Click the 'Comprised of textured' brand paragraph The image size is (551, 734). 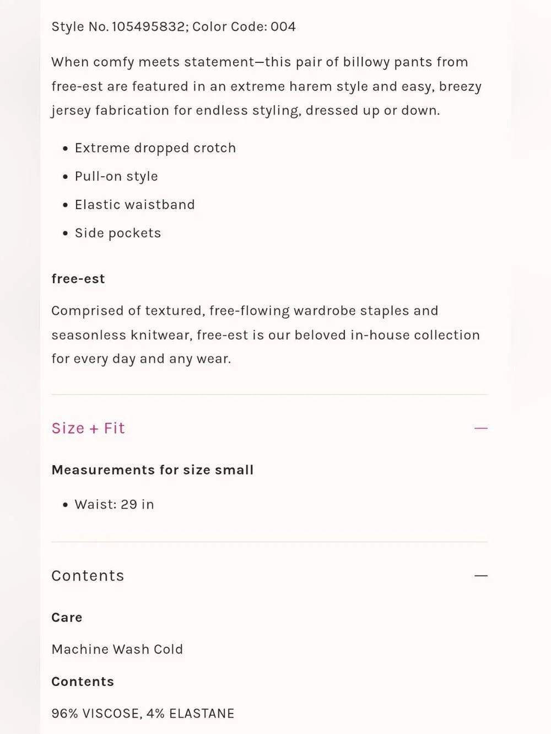tap(266, 335)
